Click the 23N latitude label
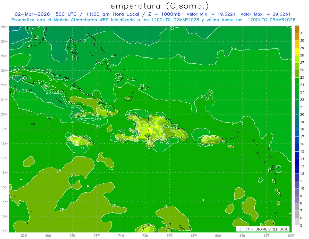 pyautogui.click(x=4, y=70)
